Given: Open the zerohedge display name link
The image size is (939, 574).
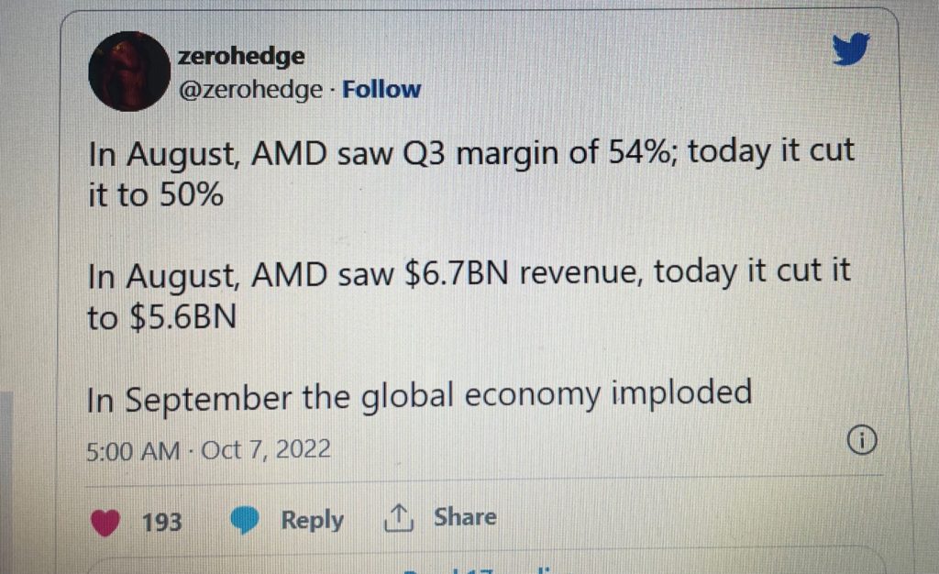Looking at the screenshot, I should 241,56.
